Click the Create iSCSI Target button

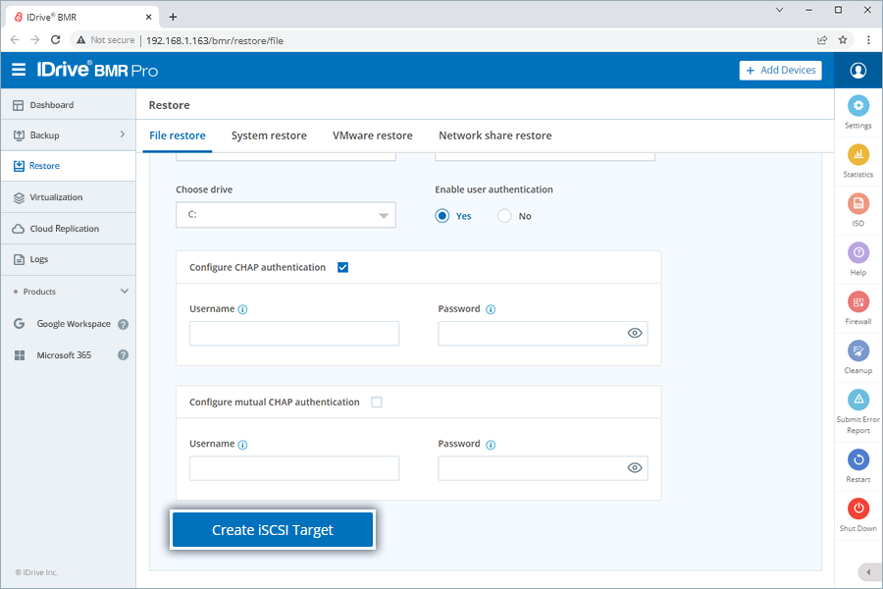273,530
